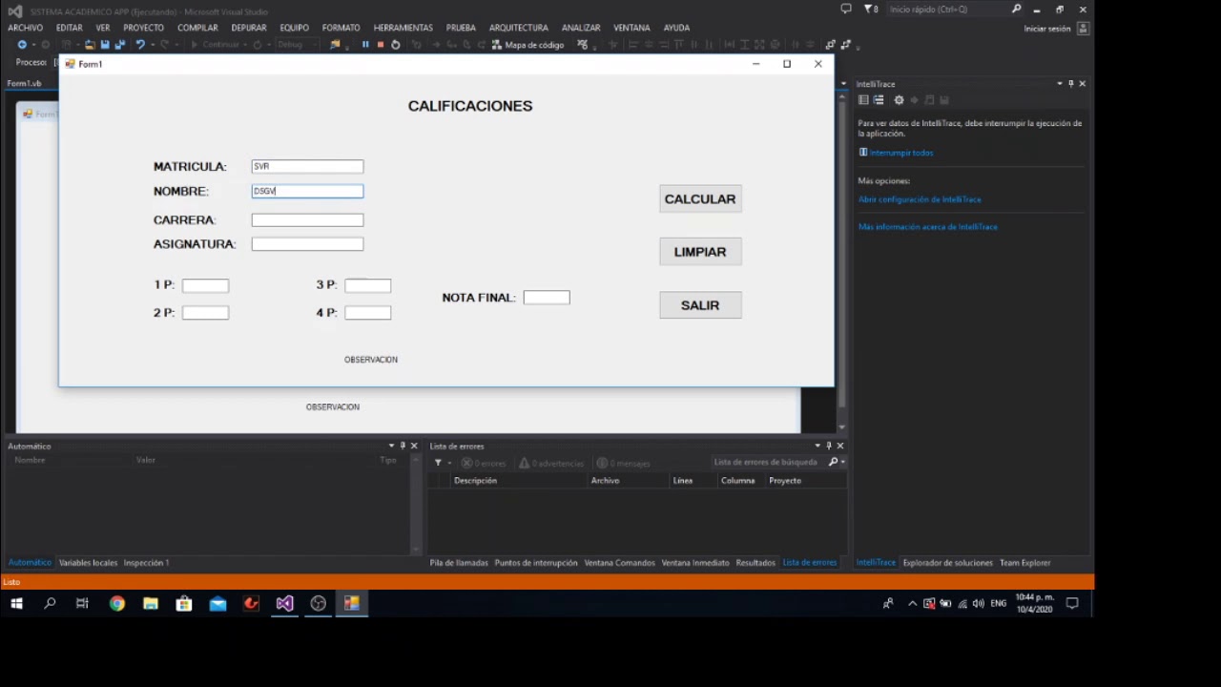The width and height of the screenshot is (1221, 687).
Task: Expand the error list search options dropdown
Action: [843, 462]
